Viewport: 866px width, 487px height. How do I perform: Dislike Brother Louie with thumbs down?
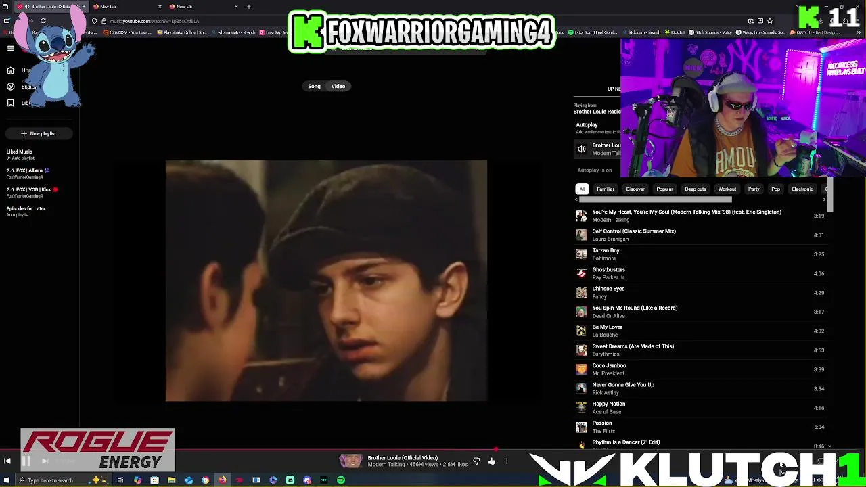(x=476, y=461)
